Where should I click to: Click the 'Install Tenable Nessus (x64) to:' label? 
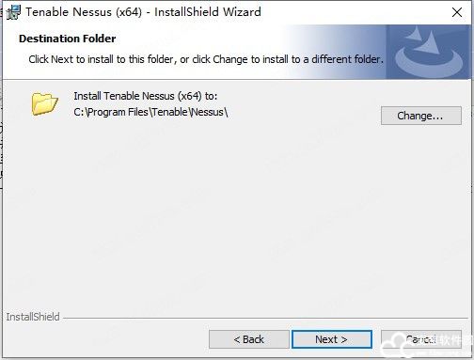[x=146, y=96]
